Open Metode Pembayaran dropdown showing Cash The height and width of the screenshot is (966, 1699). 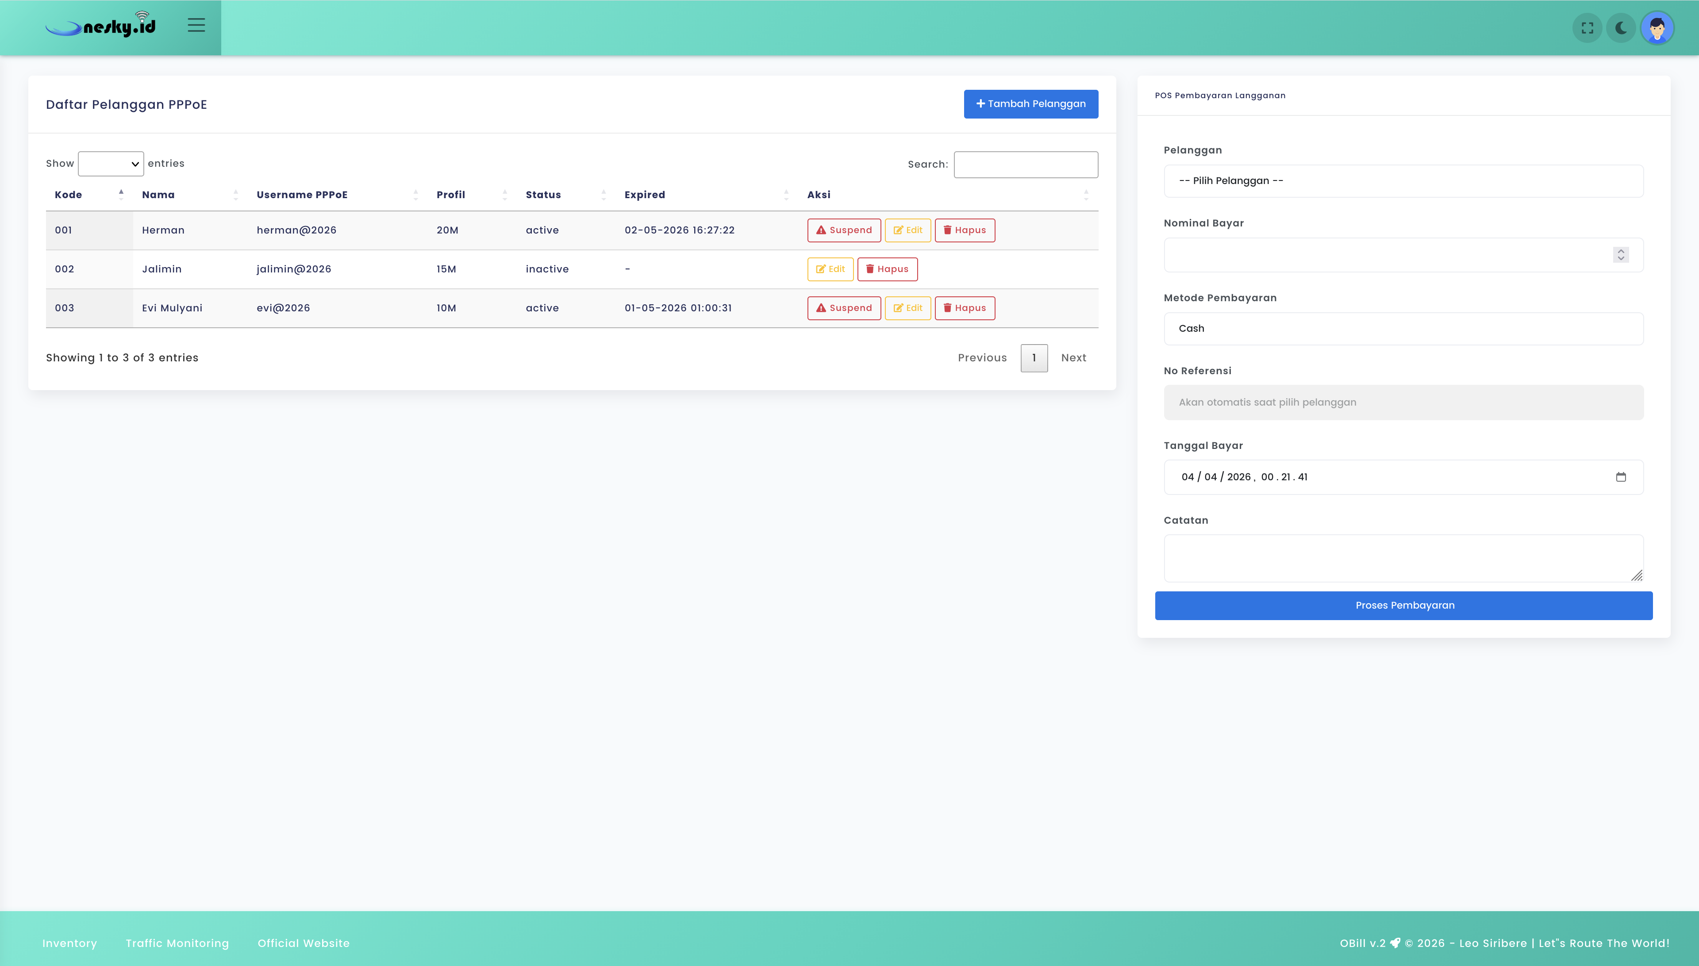point(1403,328)
